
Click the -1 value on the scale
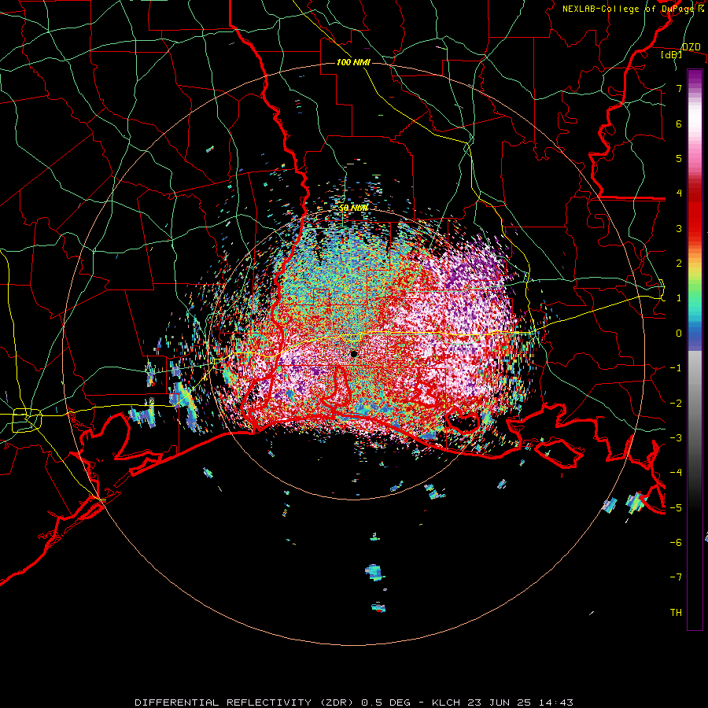pyautogui.click(x=676, y=368)
